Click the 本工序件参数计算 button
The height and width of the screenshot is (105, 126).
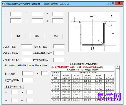point(14,87)
